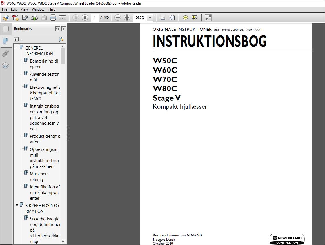The image size is (325, 245).
Task: Click the Save floppy disk icon
Action: tap(44, 18)
